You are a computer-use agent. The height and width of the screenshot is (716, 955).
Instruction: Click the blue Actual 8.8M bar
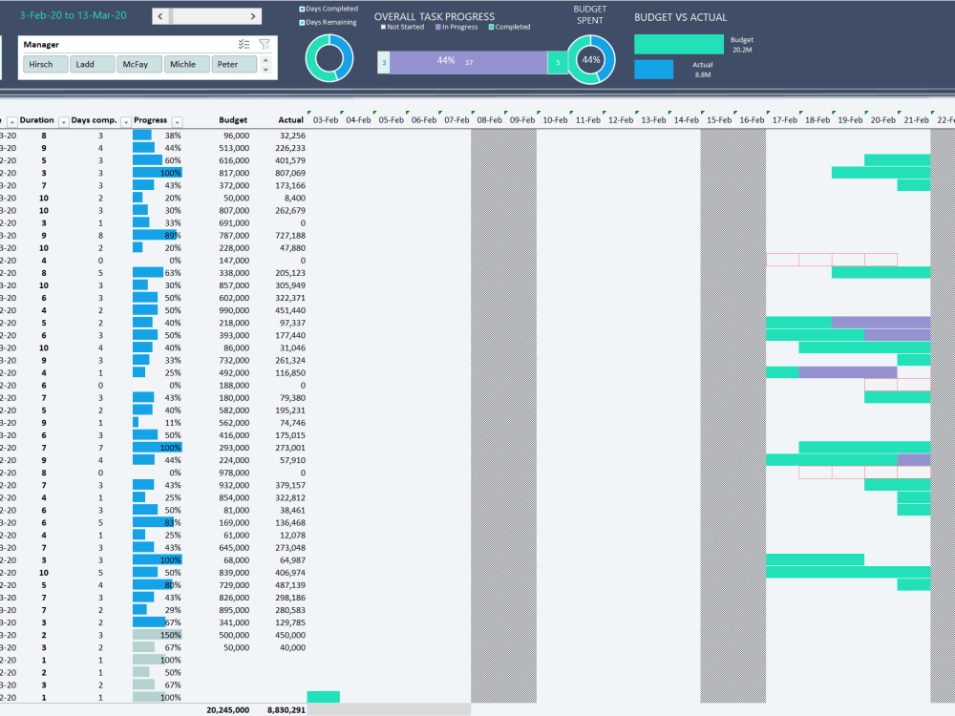click(x=653, y=70)
